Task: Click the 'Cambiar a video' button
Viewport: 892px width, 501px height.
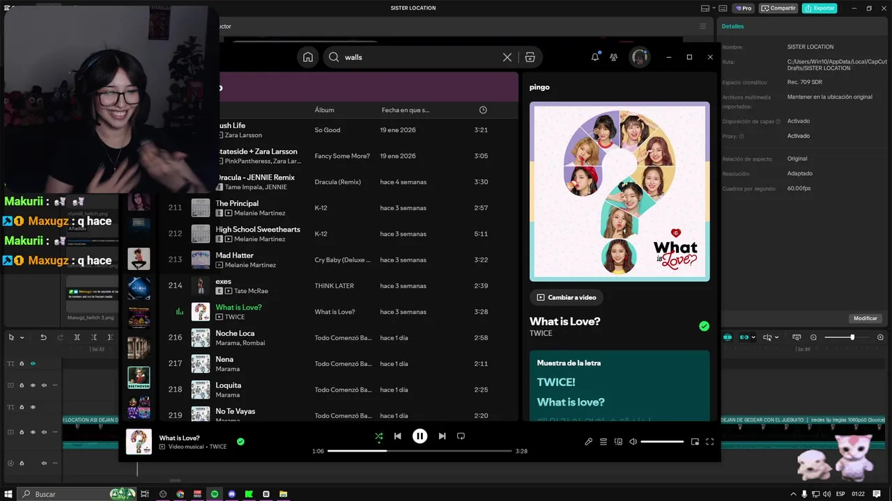Action: (567, 297)
